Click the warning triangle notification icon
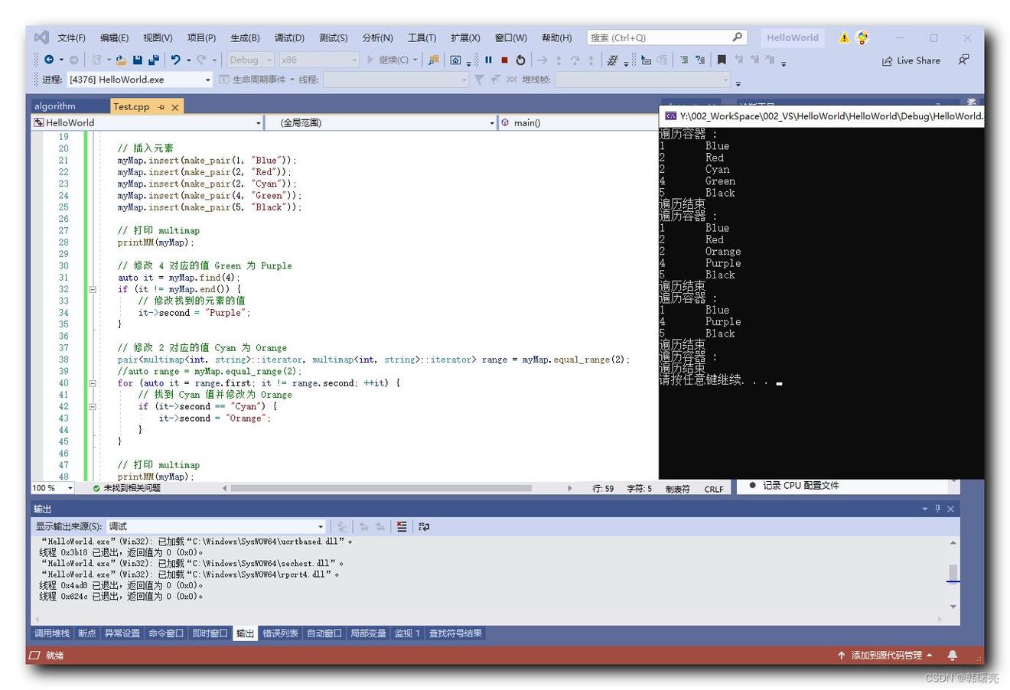Screen dimensions: 1010x690 [x=844, y=37]
